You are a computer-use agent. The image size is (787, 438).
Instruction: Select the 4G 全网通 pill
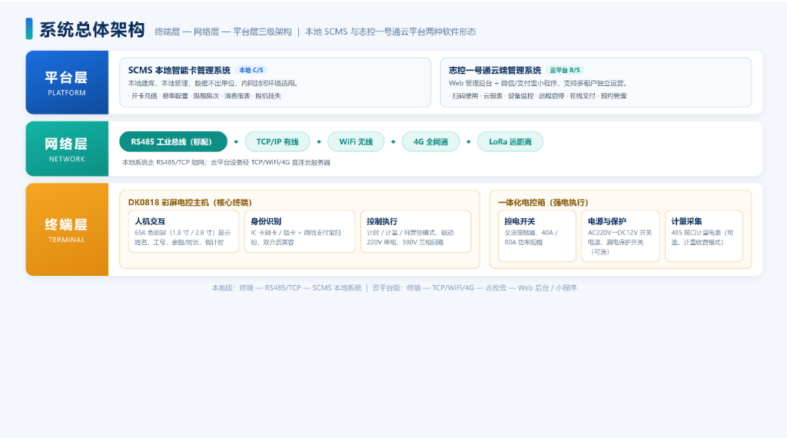pos(430,141)
